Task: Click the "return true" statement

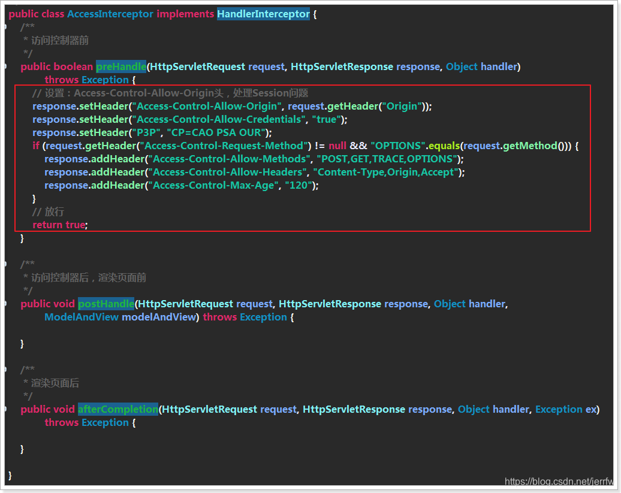Action: 59,225
